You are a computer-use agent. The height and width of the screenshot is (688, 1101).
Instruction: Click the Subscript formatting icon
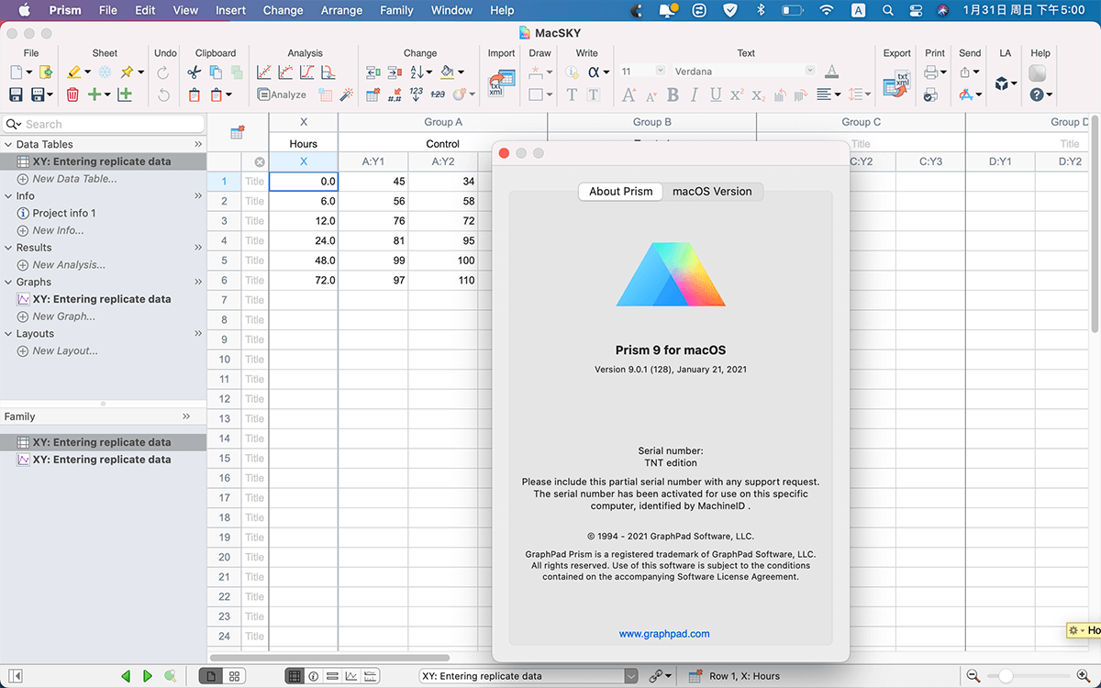point(758,94)
